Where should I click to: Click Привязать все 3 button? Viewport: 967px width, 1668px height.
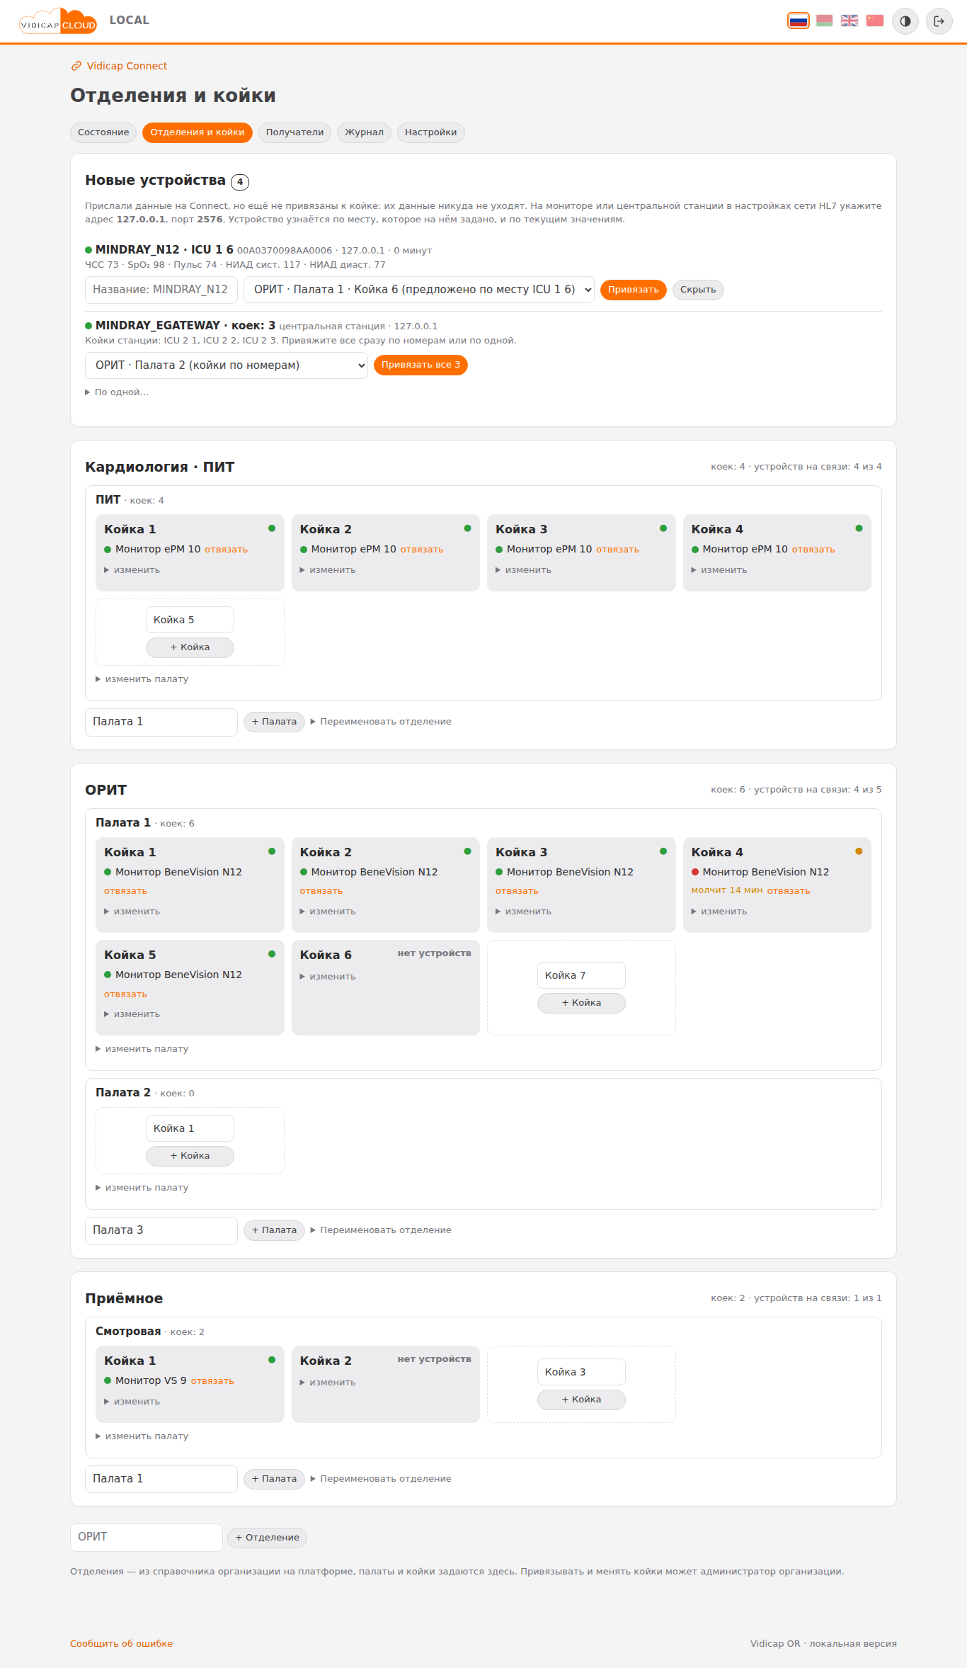(x=420, y=365)
